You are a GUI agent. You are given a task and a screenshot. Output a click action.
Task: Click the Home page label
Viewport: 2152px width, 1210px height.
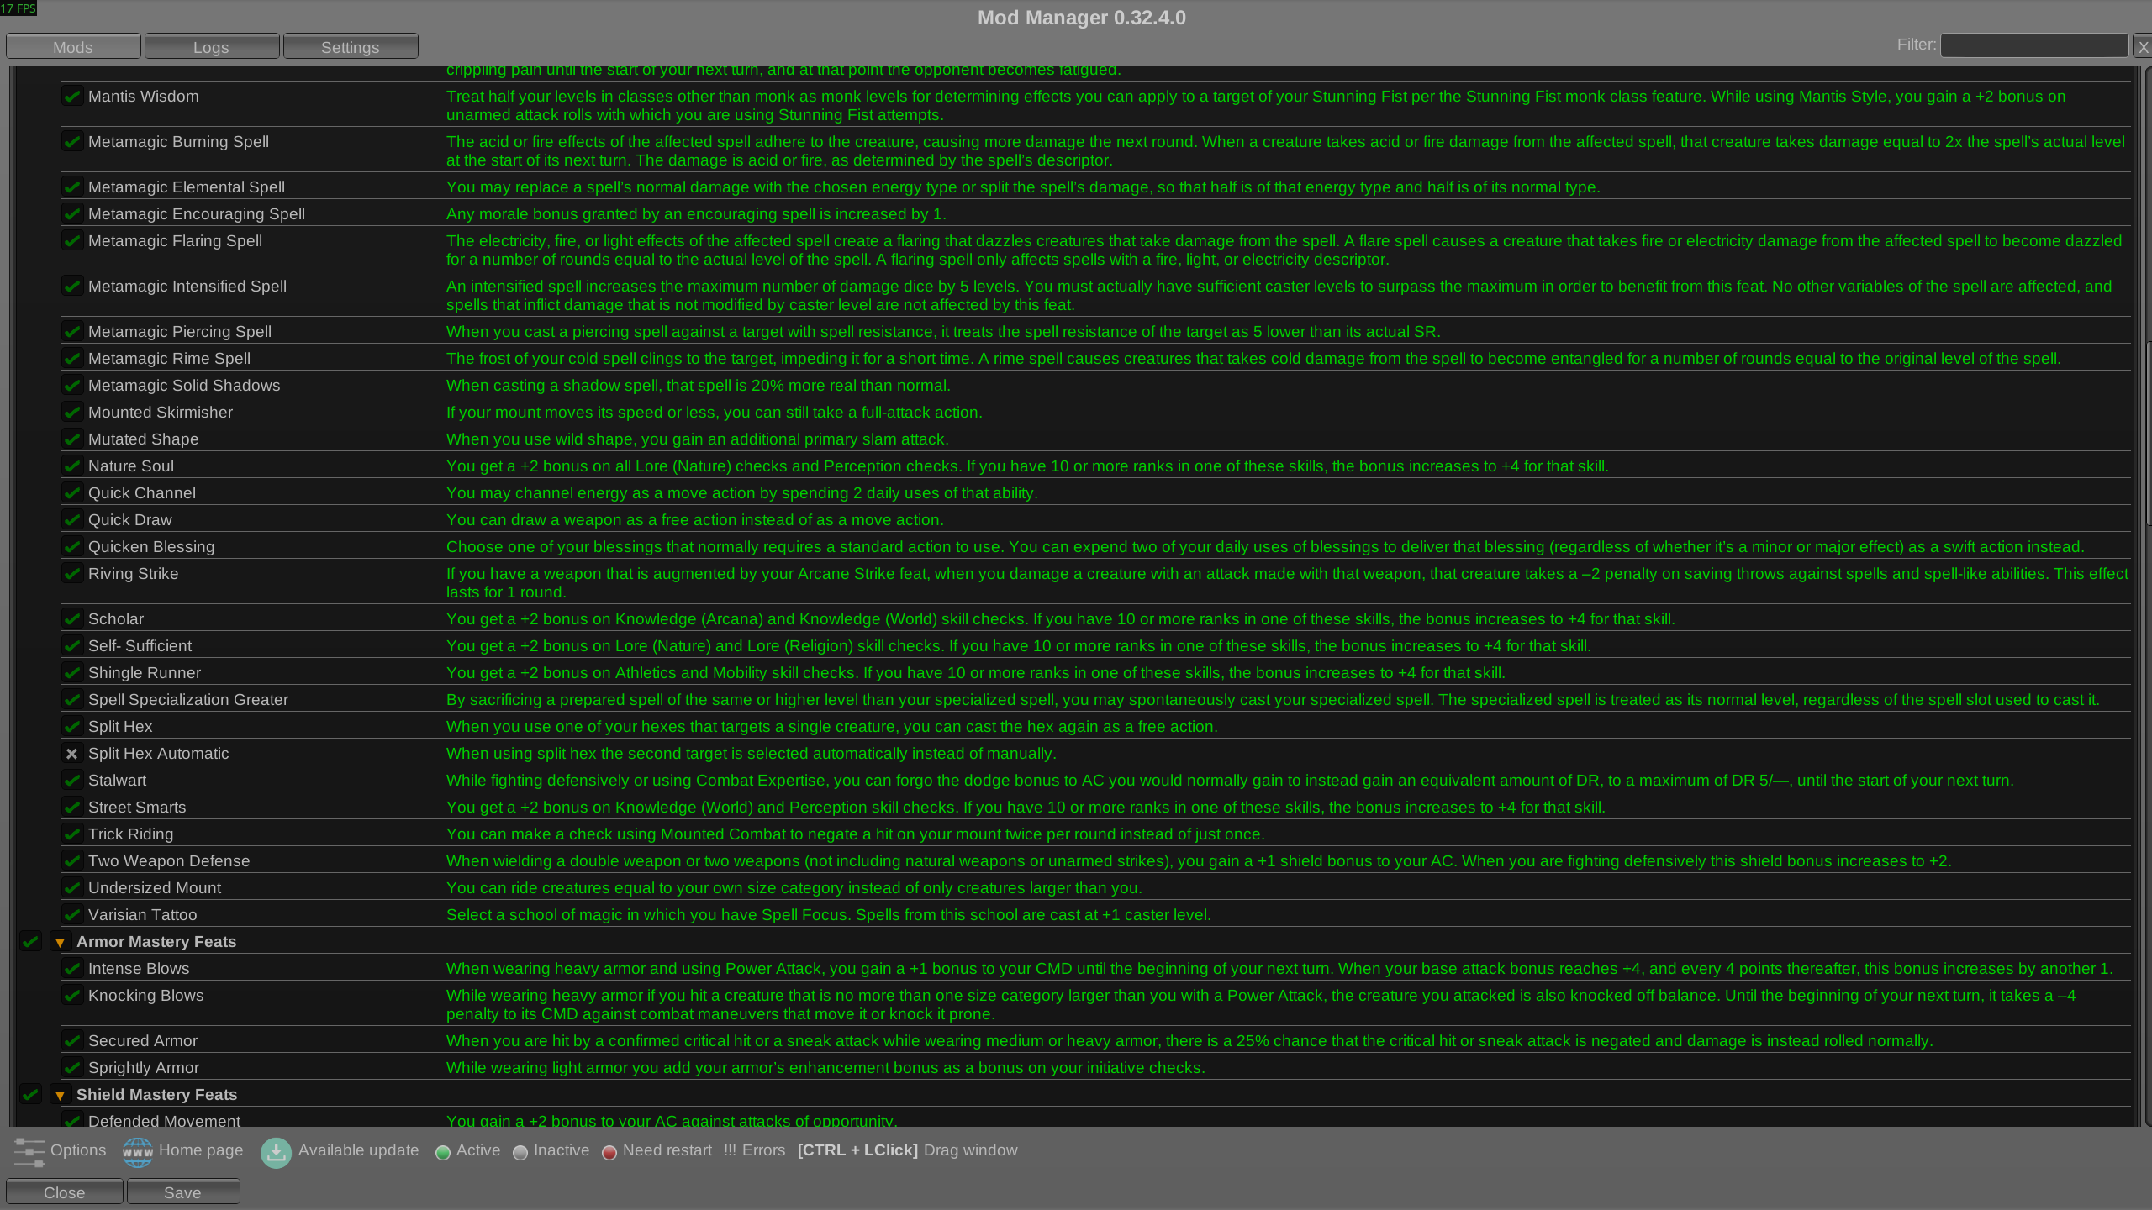coord(201,1150)
